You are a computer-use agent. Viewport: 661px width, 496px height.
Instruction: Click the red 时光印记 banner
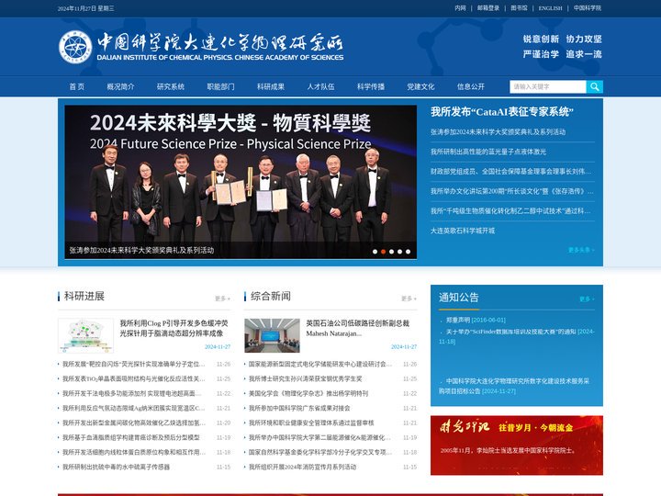pos(517,445)
